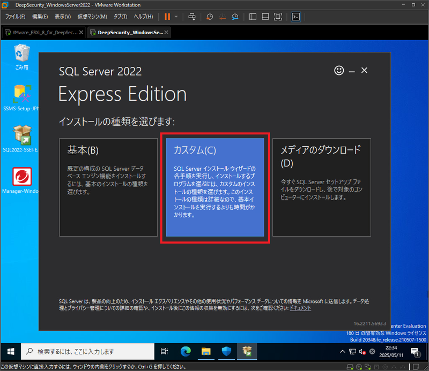
Task: Open the ドキュメント privacy link
Action: tap(300, 308)
